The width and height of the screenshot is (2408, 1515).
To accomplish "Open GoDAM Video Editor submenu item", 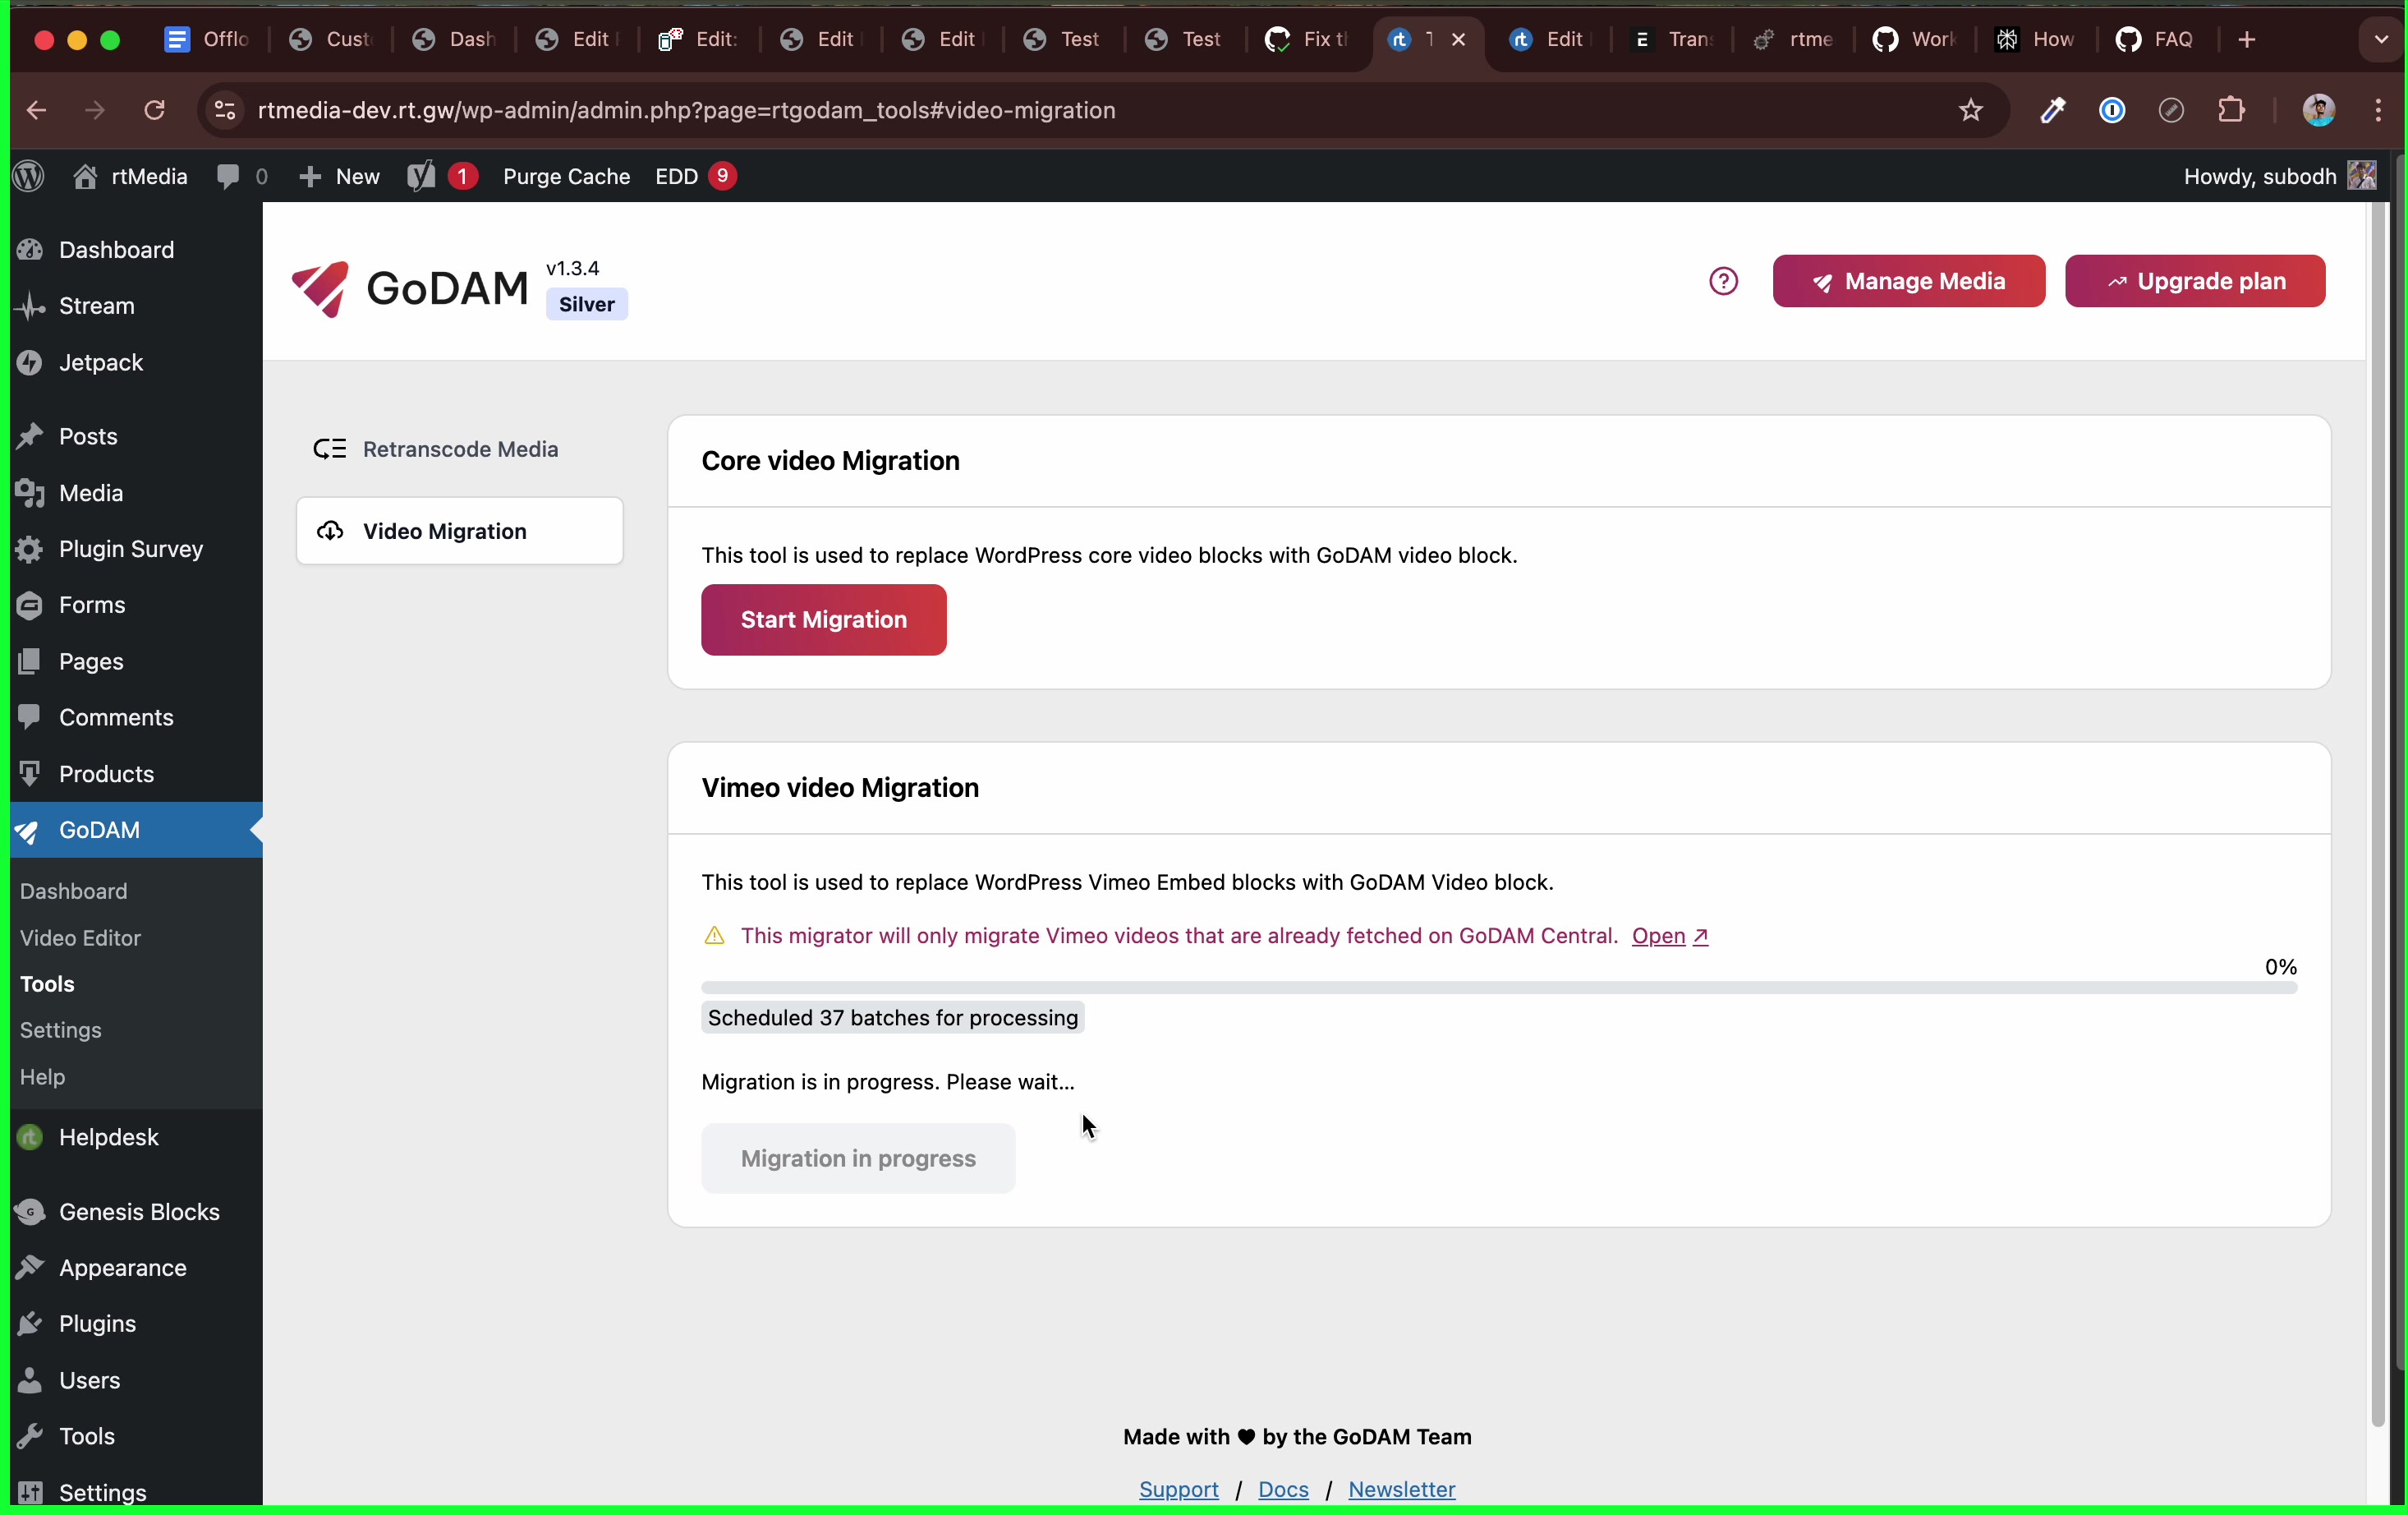I will click(x=81, y=937).
